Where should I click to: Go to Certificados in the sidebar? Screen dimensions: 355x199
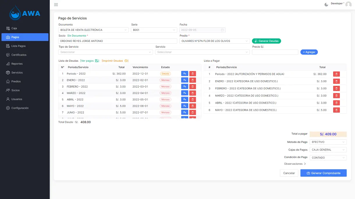(19, 55)
